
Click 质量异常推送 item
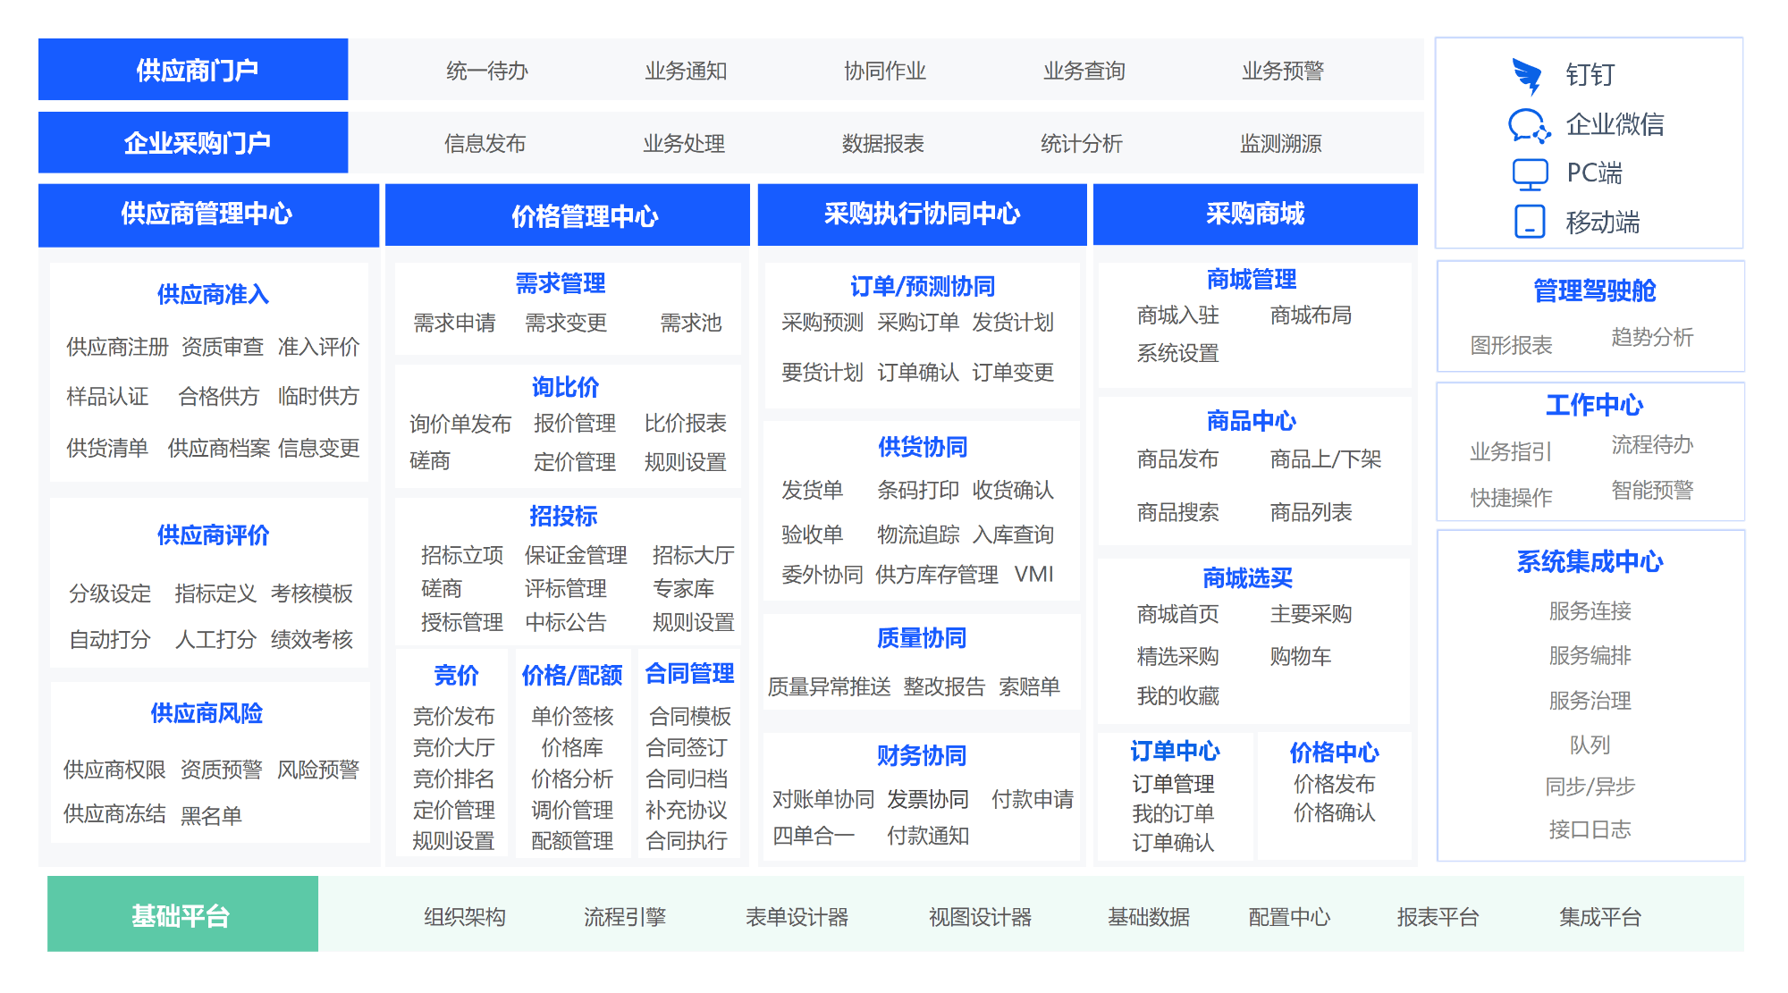[830, 686]
